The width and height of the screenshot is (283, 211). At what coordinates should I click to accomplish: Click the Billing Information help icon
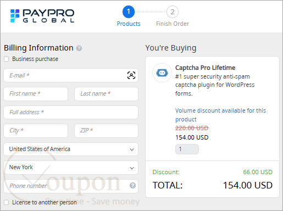click(x=79, y=48)
